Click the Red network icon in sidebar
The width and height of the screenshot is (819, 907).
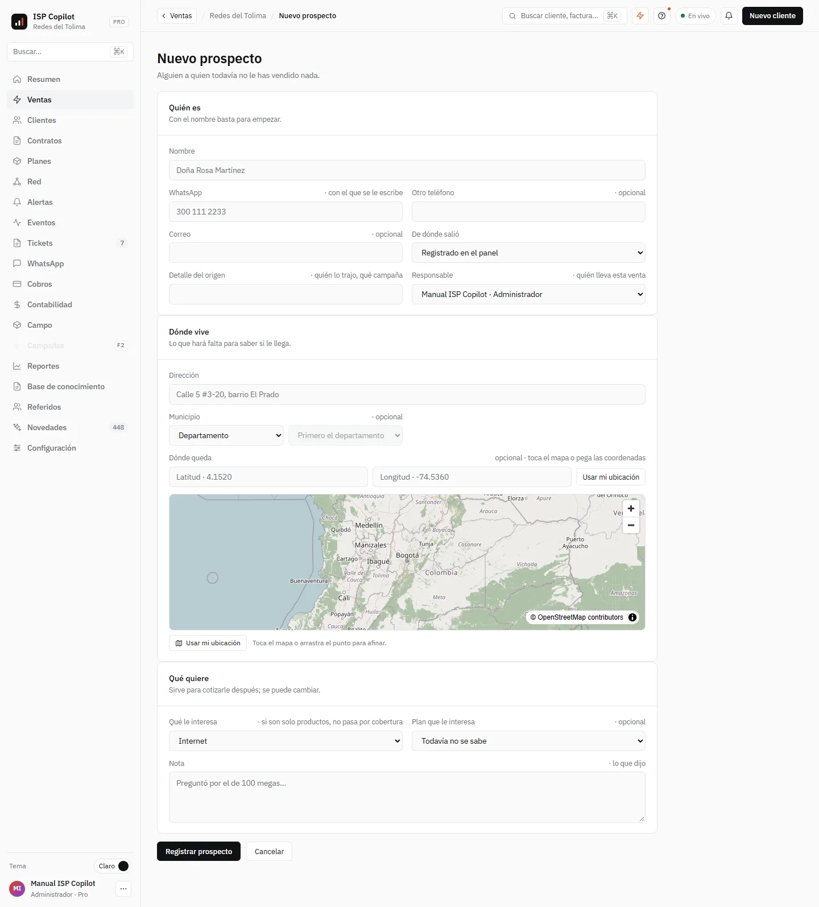click(17, 182)
